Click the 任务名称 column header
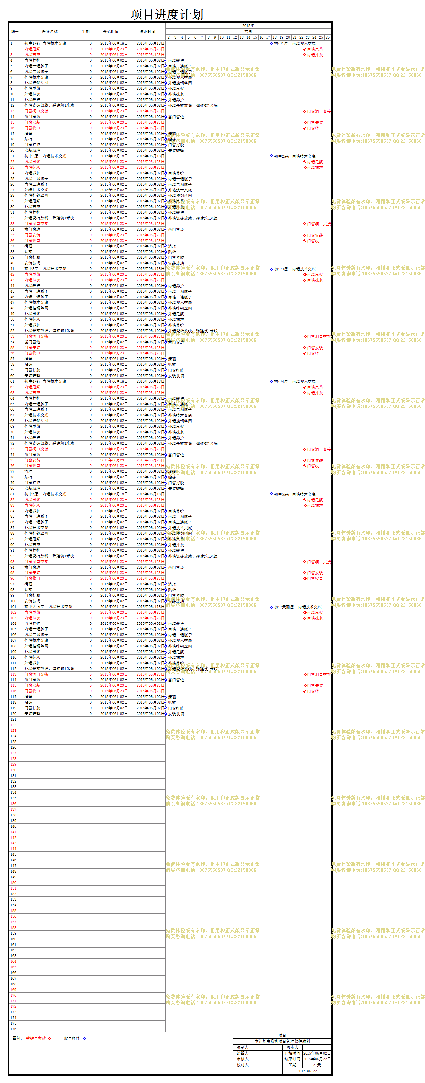Viewport: 425px width, 1083px height. pos(50,32)
